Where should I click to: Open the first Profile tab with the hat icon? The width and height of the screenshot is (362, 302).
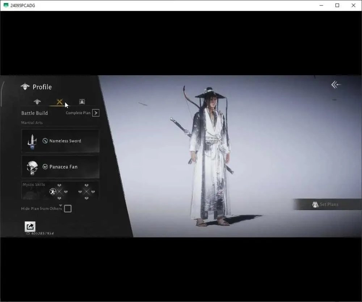tap(37, 102)
